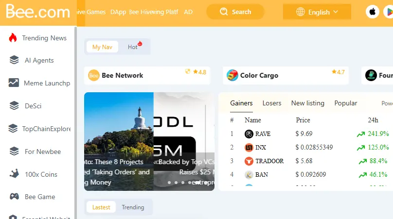Click the Bee Game controller icon

click(14, 197)
